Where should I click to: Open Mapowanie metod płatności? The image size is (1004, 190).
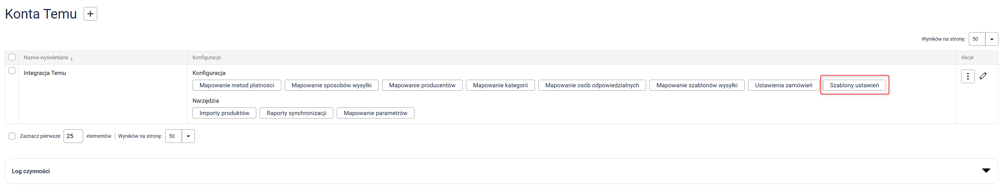(237, 85)
